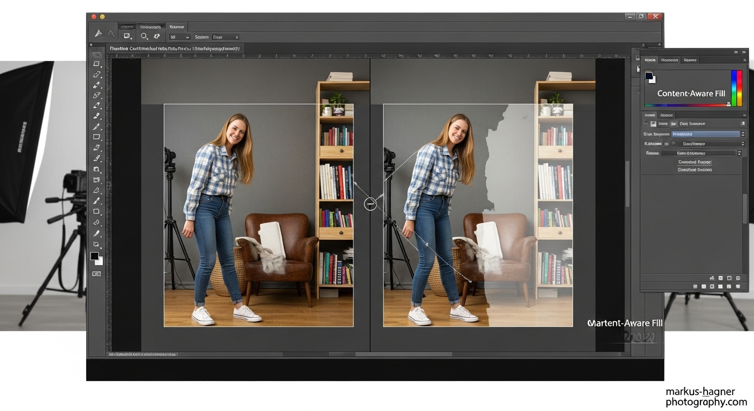This screenshot has width=754, height=411.
Task: Pick the Spot Healing Brush tool
Action: (x=97, y=115)
